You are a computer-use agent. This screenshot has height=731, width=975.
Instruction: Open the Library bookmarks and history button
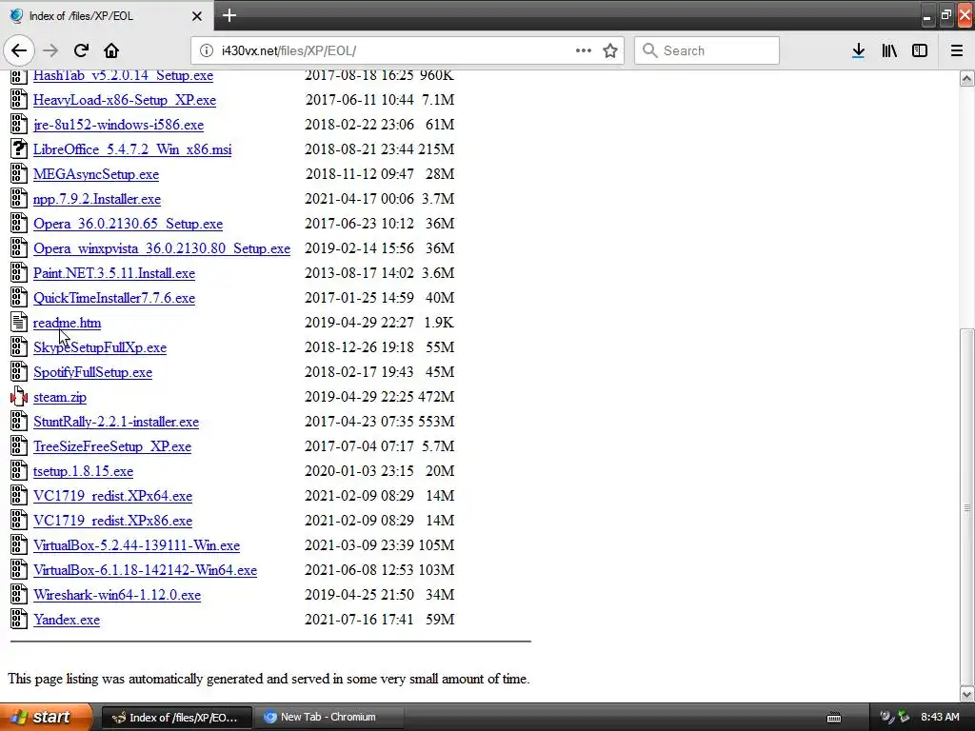click(889, 50)
